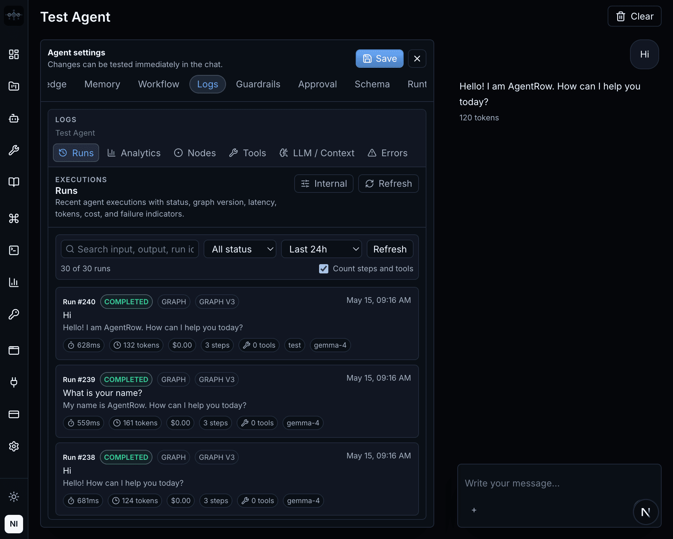Click Refresh button with circular arrows icon
Screen dimensions: 673x539
388,184
